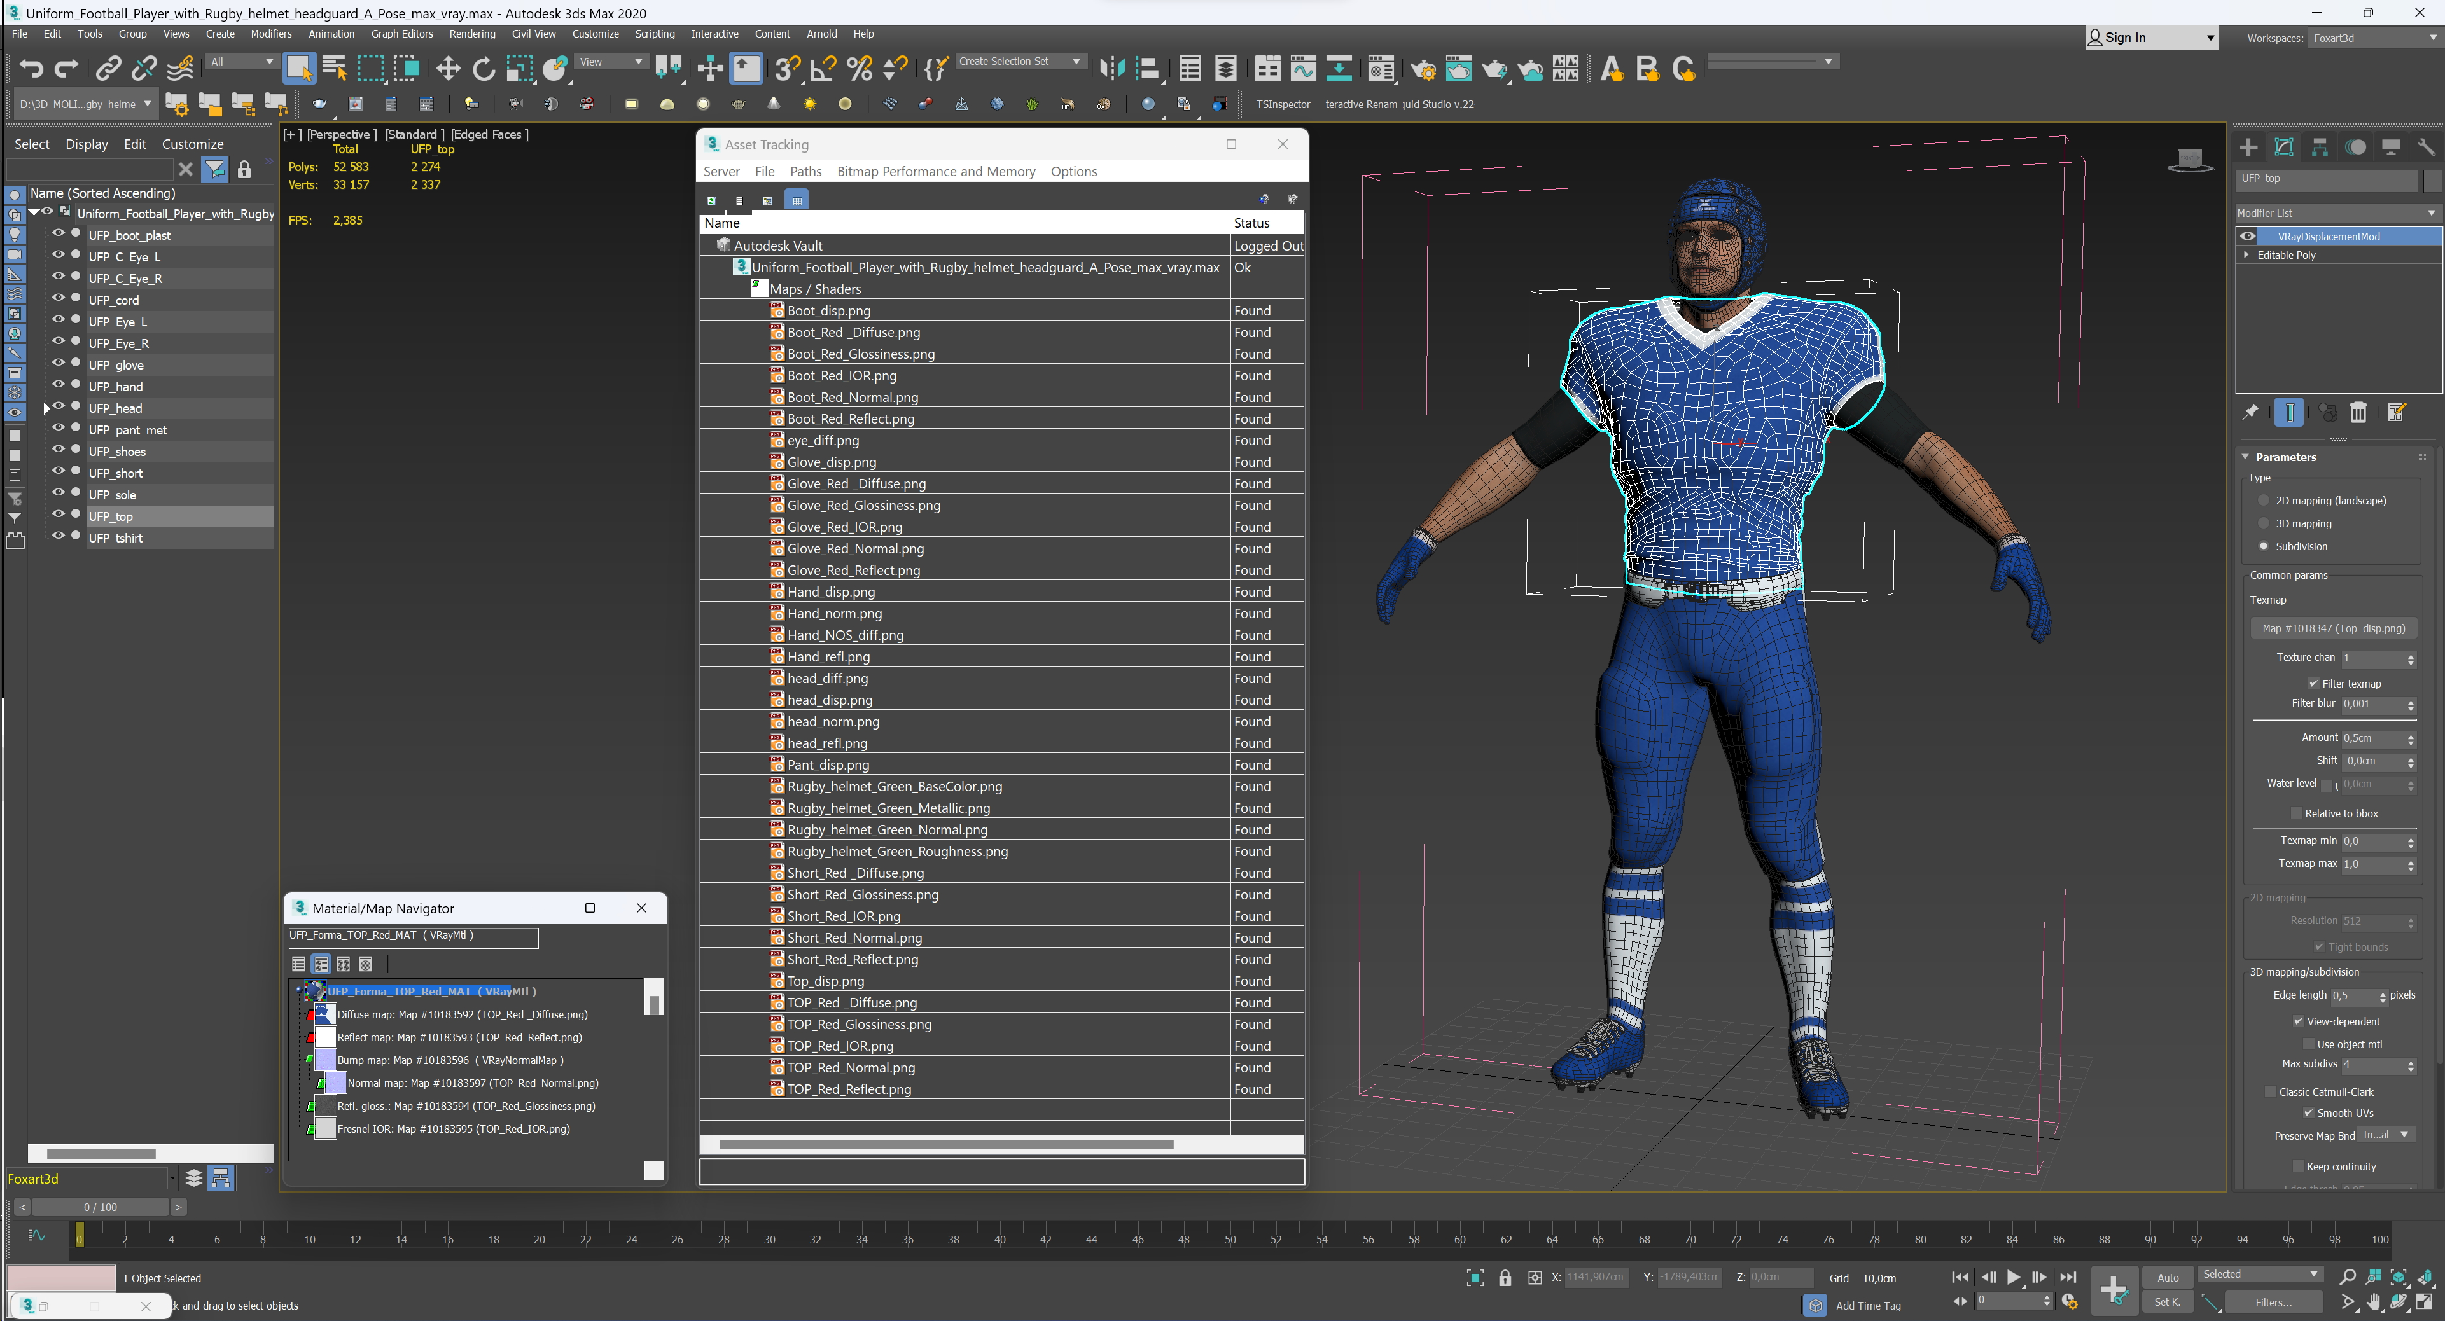2445x1321 pixels.
Task: Open the Customize scene explorer menu
Action: [x=193, y=143]
